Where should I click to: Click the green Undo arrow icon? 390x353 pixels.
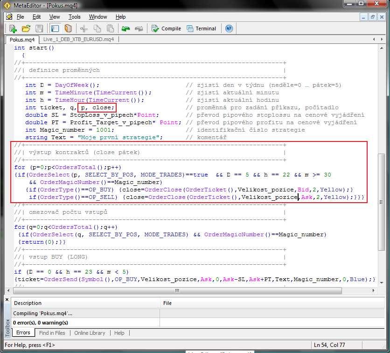[x=125, y=28]
